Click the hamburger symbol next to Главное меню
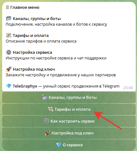137x151 pixels. [7, 8]
